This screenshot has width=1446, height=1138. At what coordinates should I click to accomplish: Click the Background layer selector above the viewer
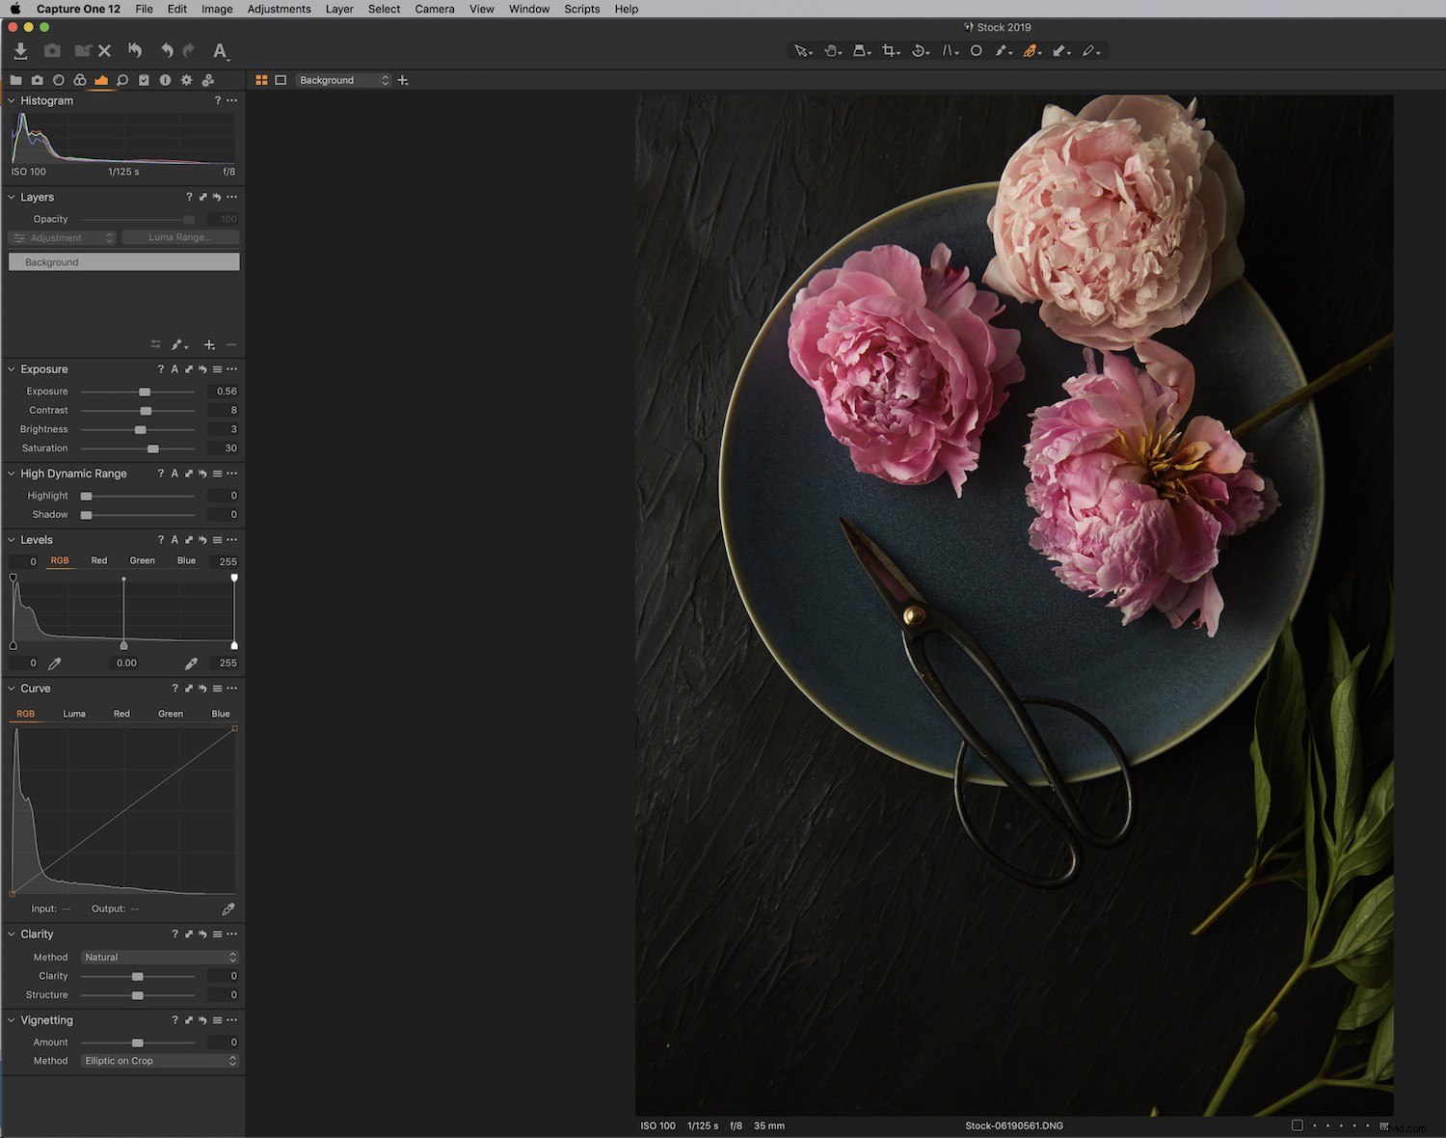point(342,80)
